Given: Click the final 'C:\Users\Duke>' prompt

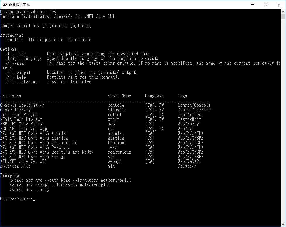Looking at the screenshot, I should (x=16, y=199).
